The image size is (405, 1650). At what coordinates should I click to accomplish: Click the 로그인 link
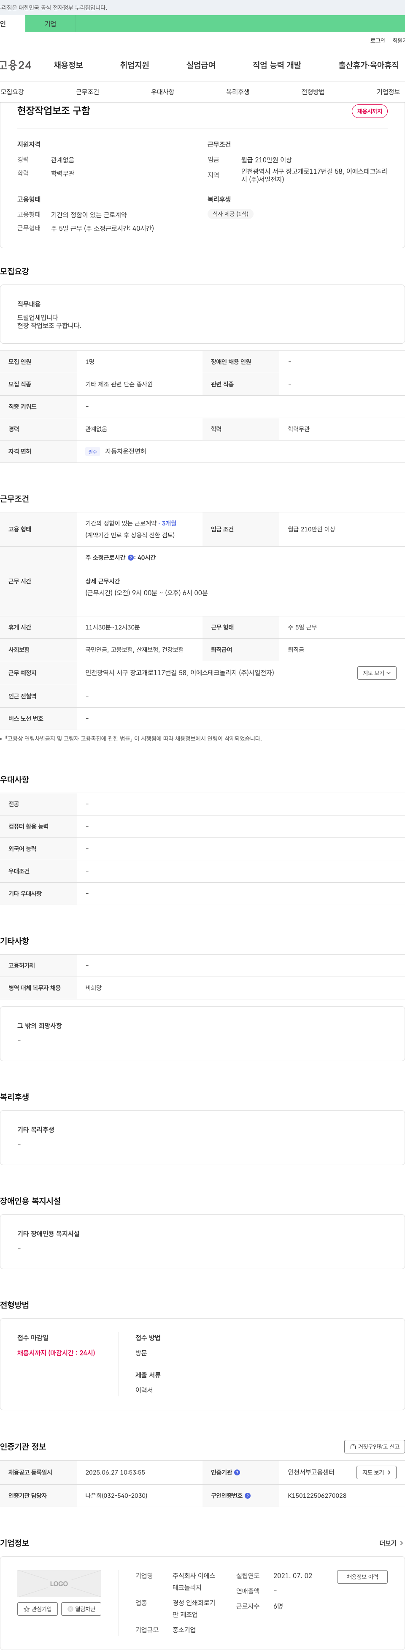378,41
